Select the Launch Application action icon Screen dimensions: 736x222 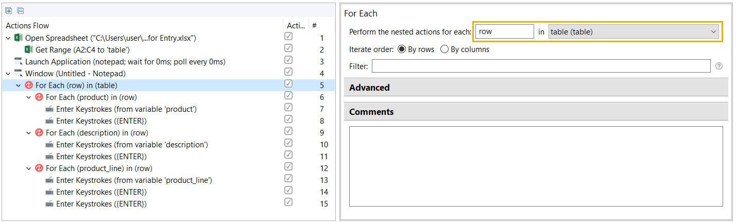pos(19,62)
